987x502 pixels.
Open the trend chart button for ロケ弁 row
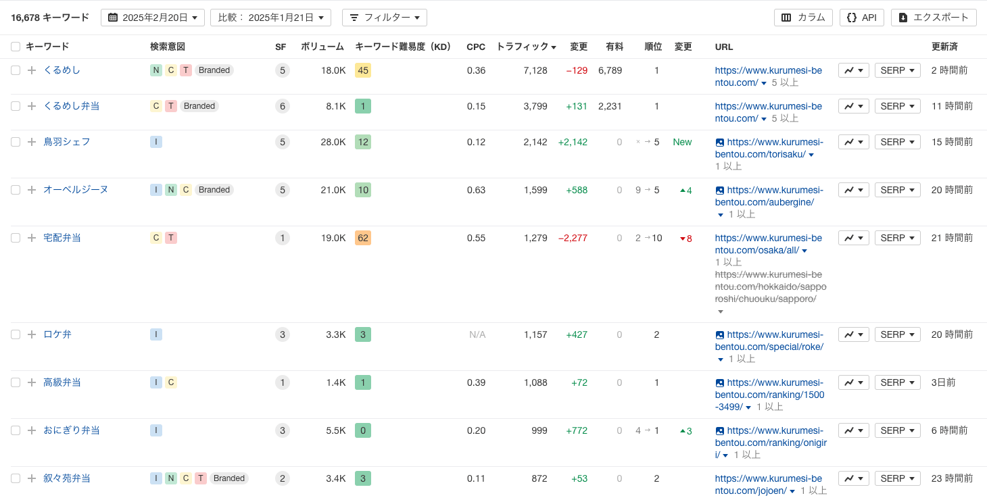[853, 334]
